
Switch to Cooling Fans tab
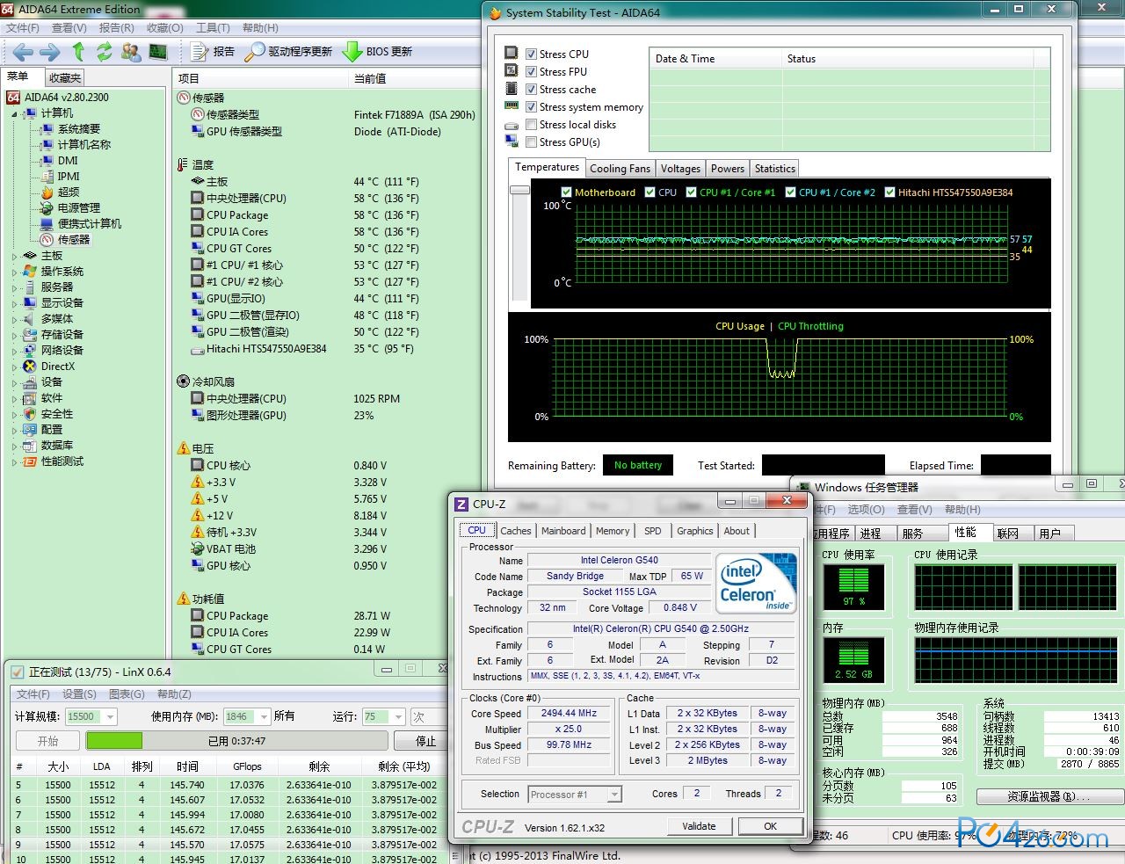(620, 169)
